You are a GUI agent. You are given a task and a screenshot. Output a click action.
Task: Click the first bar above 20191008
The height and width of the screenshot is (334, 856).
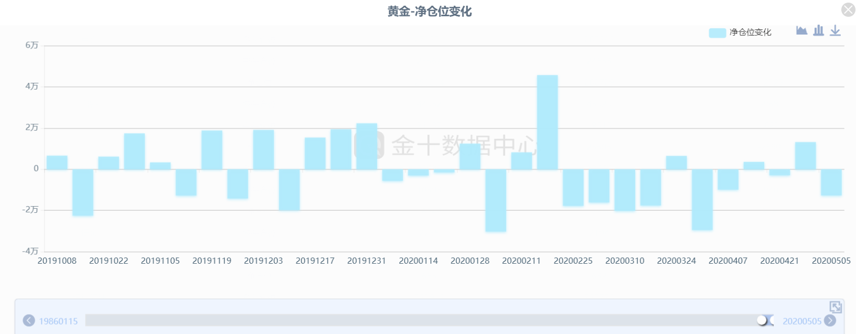tap(57, 163)
